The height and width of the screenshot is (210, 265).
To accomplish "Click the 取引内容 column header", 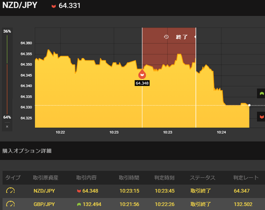I will click(x=86, y=178).
